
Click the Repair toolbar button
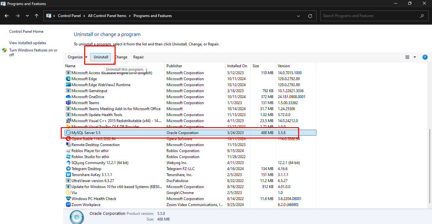138,57
